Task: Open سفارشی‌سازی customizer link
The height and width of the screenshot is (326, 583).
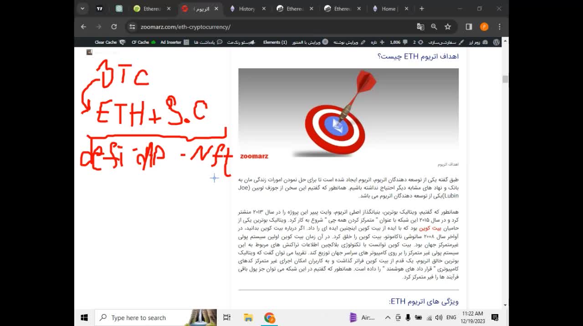Action: (446, 42)
